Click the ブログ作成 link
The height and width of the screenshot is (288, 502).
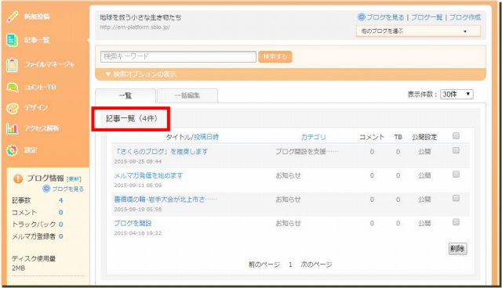point(465,17)
